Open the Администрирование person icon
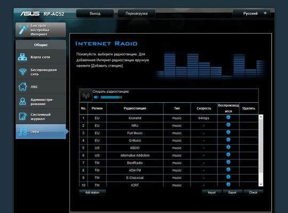Image resolution: width=288 pixels, height=213 pixels. [x=22, y=102]
